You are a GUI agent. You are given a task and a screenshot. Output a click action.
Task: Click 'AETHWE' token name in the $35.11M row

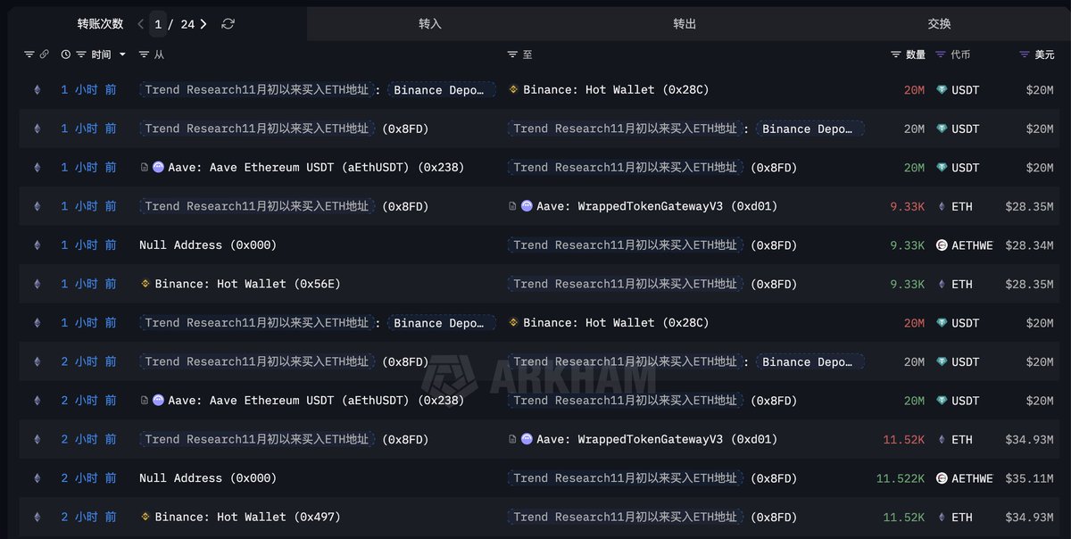[x=972, y=478]
